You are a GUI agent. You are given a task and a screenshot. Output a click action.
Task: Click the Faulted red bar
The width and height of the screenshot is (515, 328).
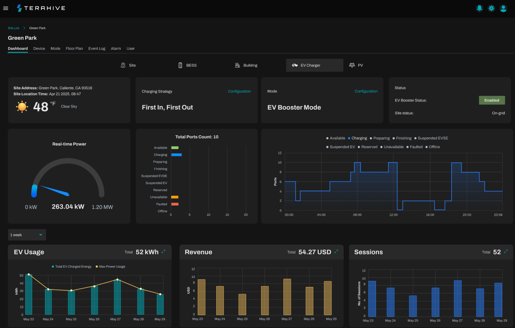point(175,204)
